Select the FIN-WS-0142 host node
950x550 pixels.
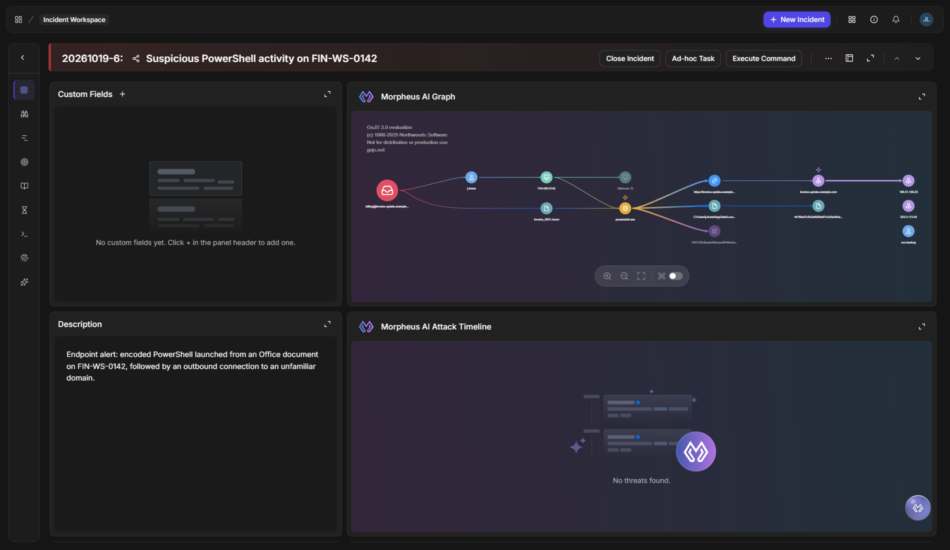tap(546, 177)
